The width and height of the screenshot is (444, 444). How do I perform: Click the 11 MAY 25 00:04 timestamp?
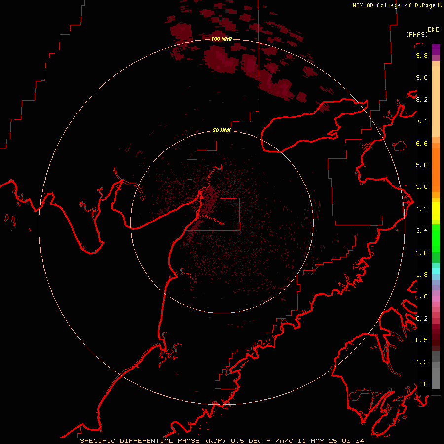click(x=331, y=441)
